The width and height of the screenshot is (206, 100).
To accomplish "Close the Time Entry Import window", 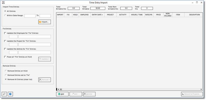I will pyautogui.click(x=201, y=3).
